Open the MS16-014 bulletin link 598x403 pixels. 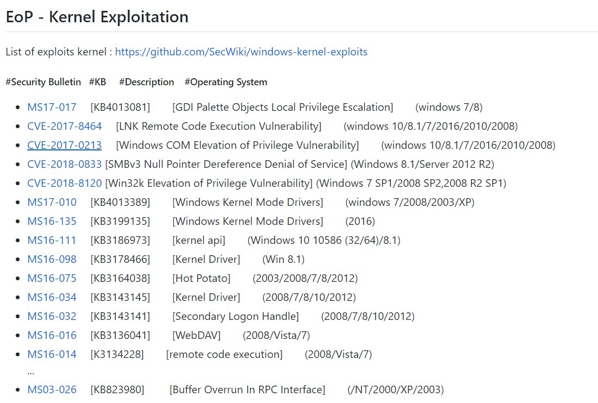(52, 355)
